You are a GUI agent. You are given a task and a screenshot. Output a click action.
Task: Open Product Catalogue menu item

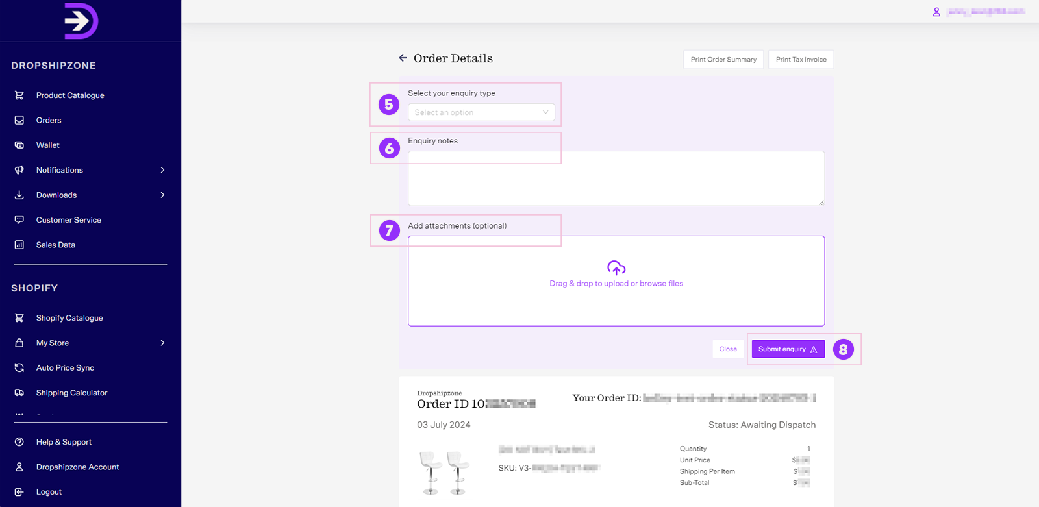(x=70, y=95)
